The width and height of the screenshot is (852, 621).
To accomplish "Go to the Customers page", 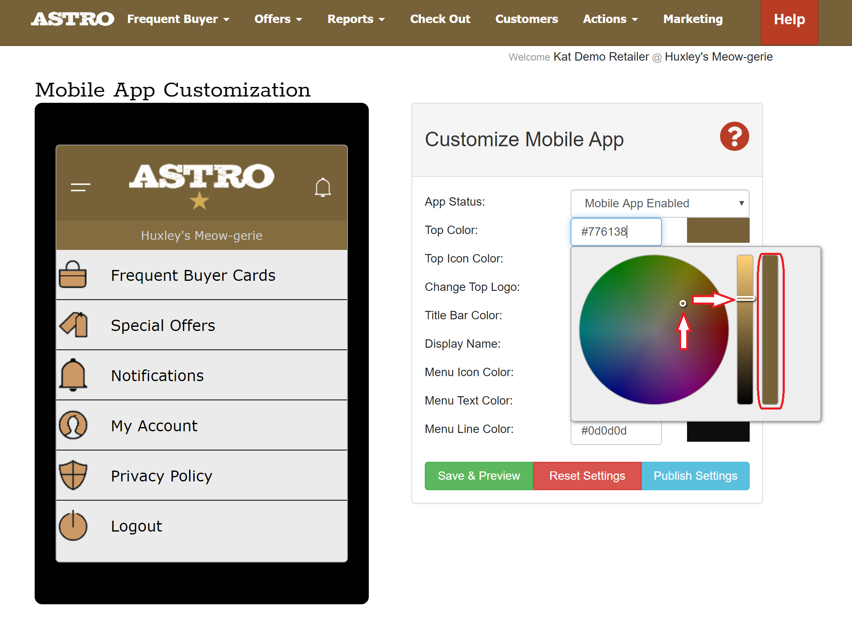I will [x=526, y=19].
